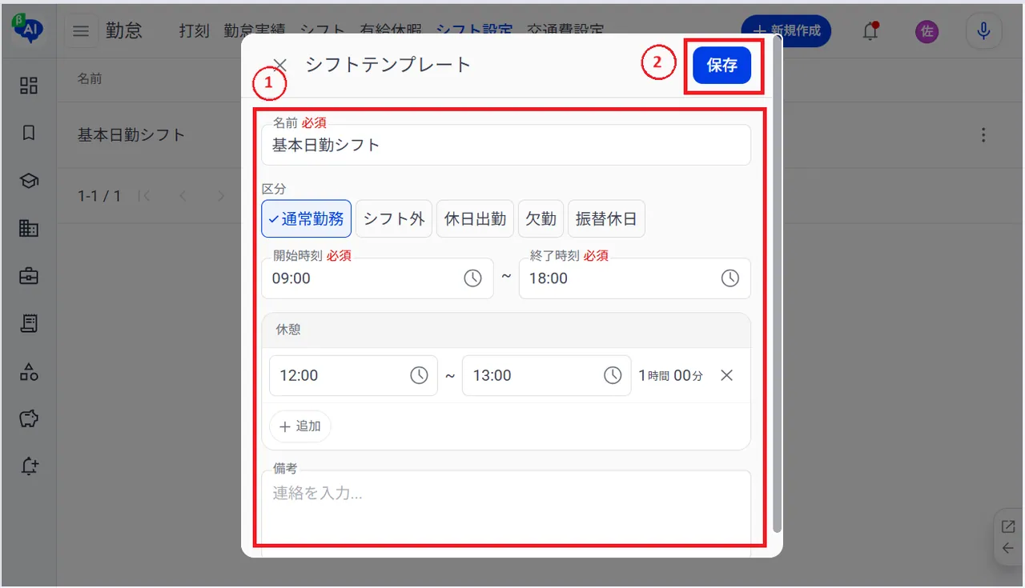Click the 新規作成 button

point(786,31)
